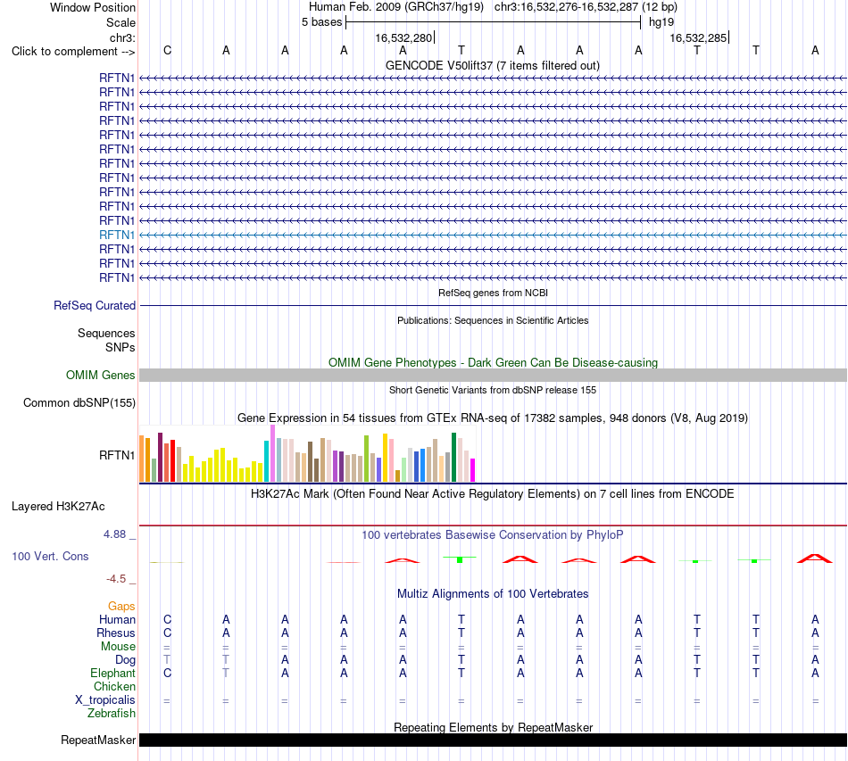Click the '100 Vert. Cons' label
The image size is (848, 761).
[50, 556]
